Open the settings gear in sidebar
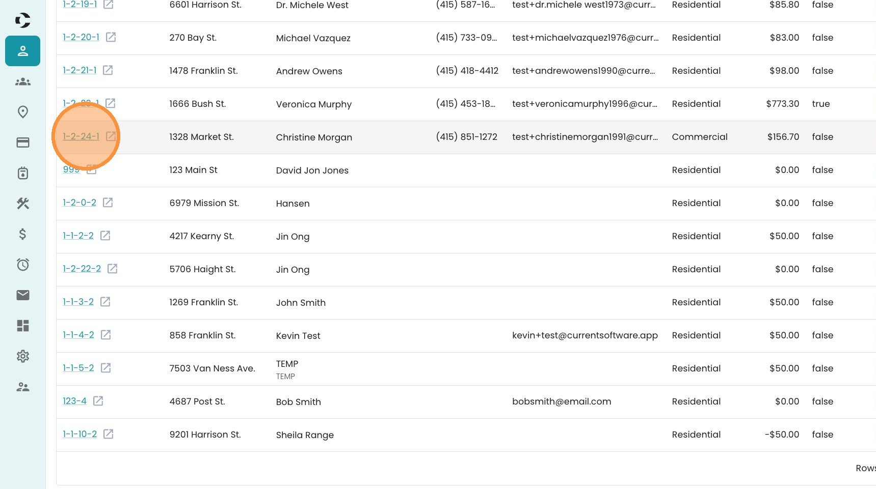The image size is (876, 489). tap(22, 356)
